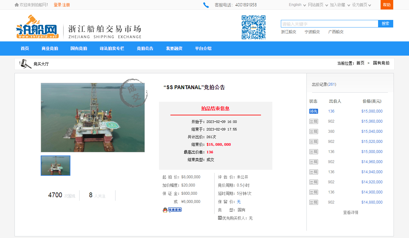Click the orange 帮助 help button
Viewport: 409px width, 238px height.
pos(387,5)
